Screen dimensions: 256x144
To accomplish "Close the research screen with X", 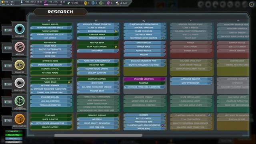I will tap(252, 4).
